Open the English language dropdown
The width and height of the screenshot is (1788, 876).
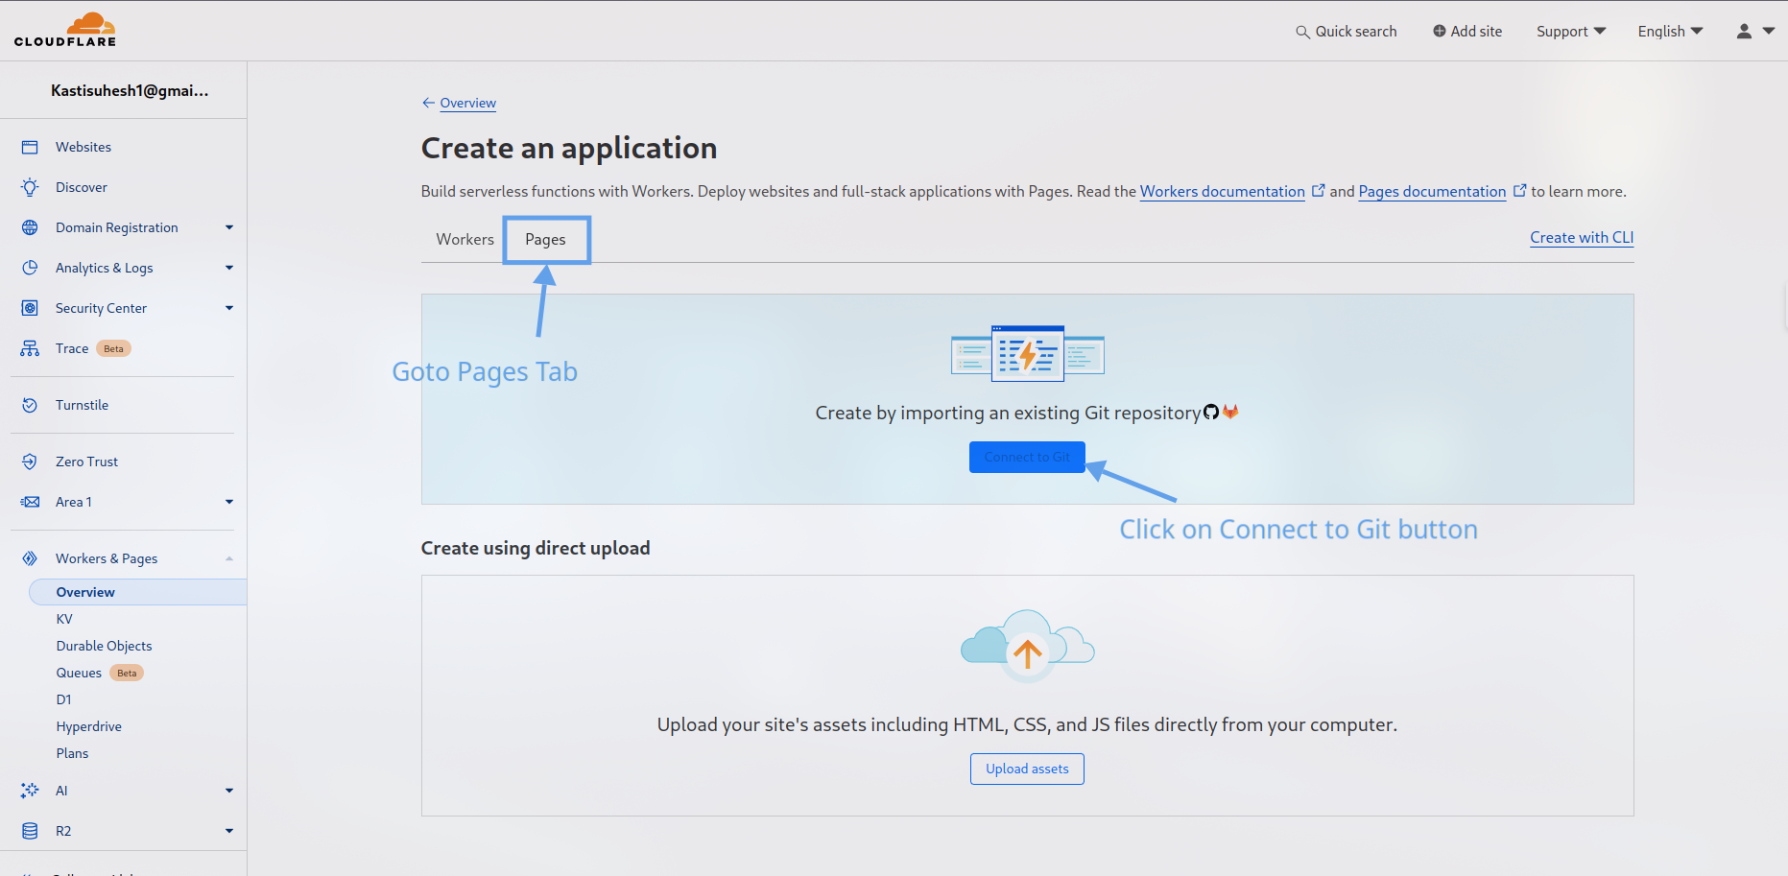1669,30
